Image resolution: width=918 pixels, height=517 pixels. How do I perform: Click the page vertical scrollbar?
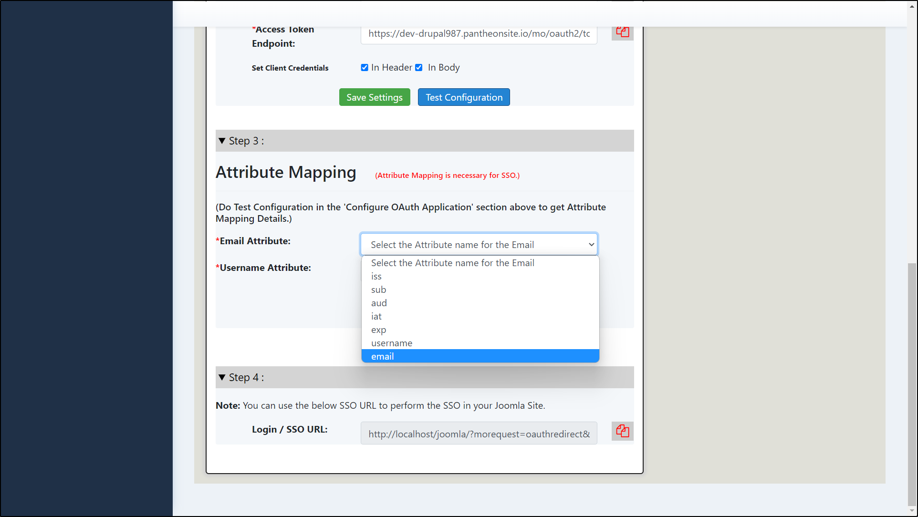pos(912,385)
